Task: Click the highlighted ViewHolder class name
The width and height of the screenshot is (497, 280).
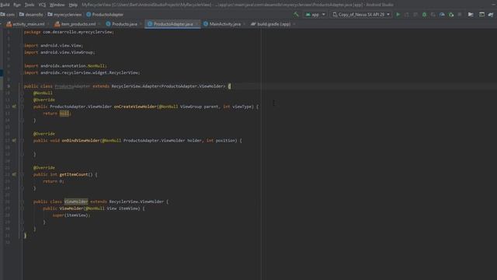Action: pos(76,201)
